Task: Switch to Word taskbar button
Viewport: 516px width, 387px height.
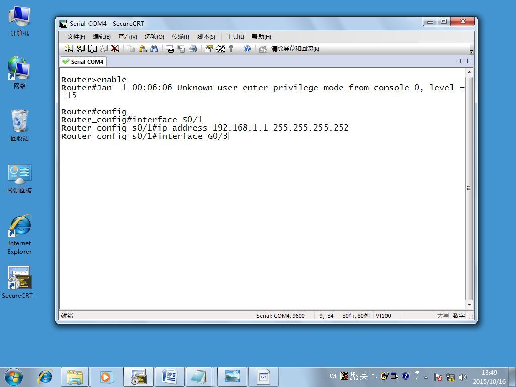Action: click(169, 377)
